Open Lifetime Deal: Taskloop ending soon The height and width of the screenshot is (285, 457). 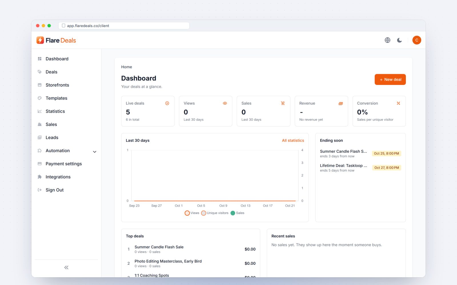click(x=343, y=166)
